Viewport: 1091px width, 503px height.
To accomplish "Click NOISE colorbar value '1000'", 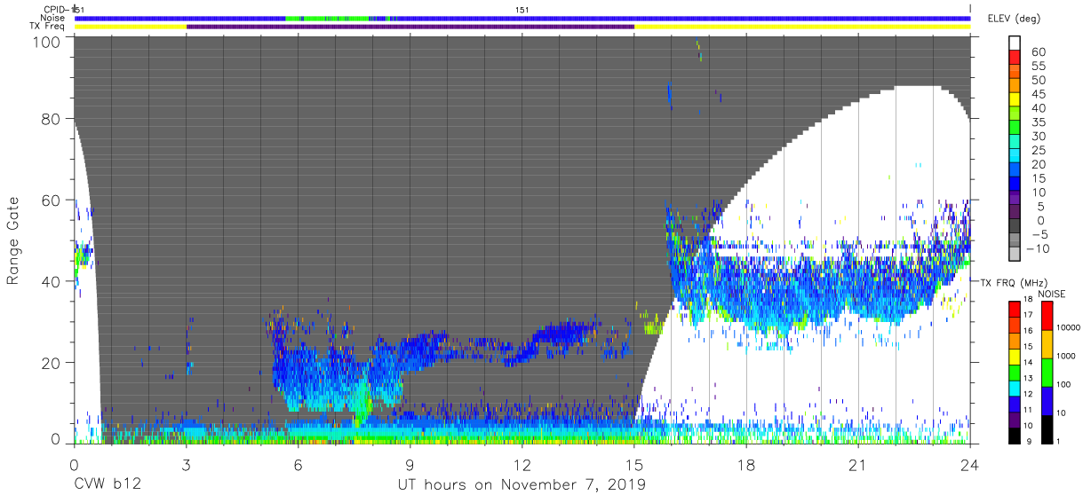I will pyautogui.click(x=1067, y=356).
